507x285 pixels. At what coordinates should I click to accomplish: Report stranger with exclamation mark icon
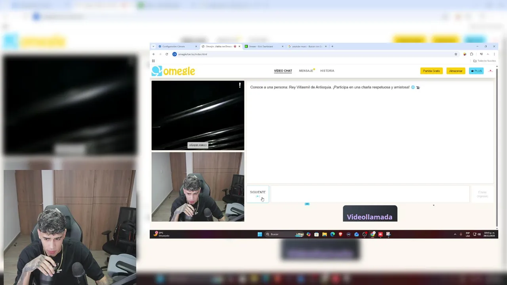pyautogui.click(x=240, y=85)
